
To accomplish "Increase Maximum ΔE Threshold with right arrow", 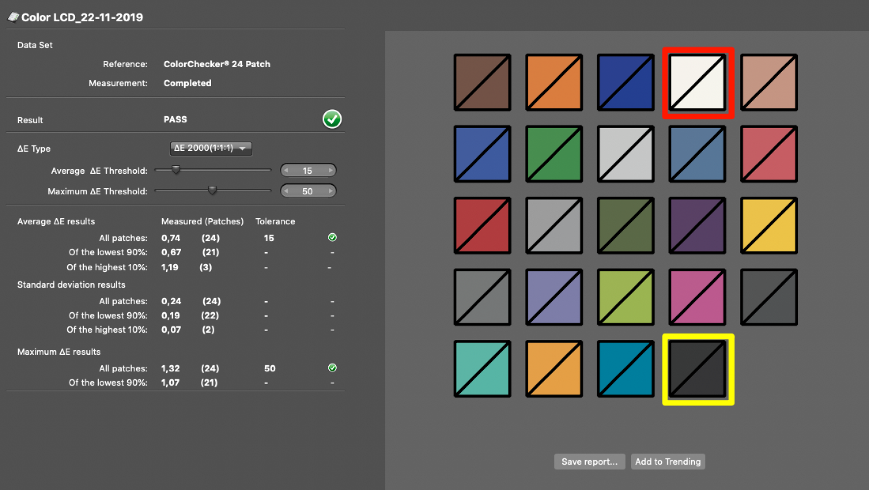I will coord(330,191).
